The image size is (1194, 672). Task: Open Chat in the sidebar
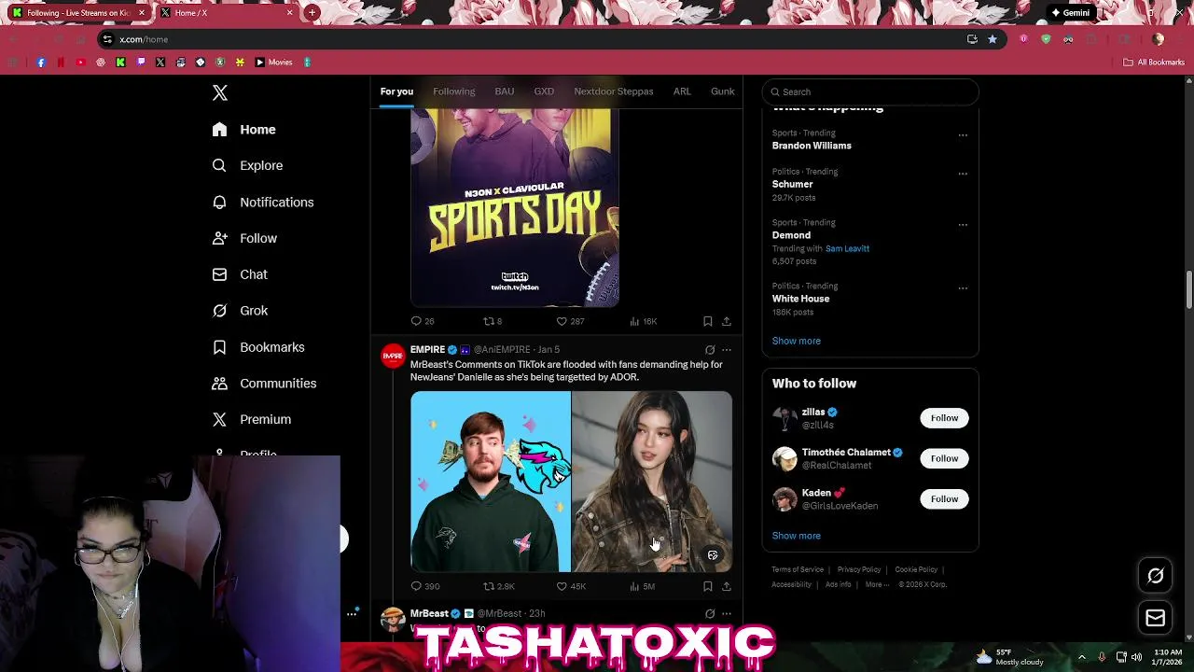240,274
